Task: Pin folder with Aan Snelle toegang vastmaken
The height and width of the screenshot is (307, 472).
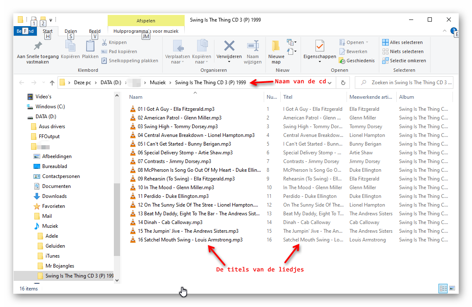Action: click(38, 46)
